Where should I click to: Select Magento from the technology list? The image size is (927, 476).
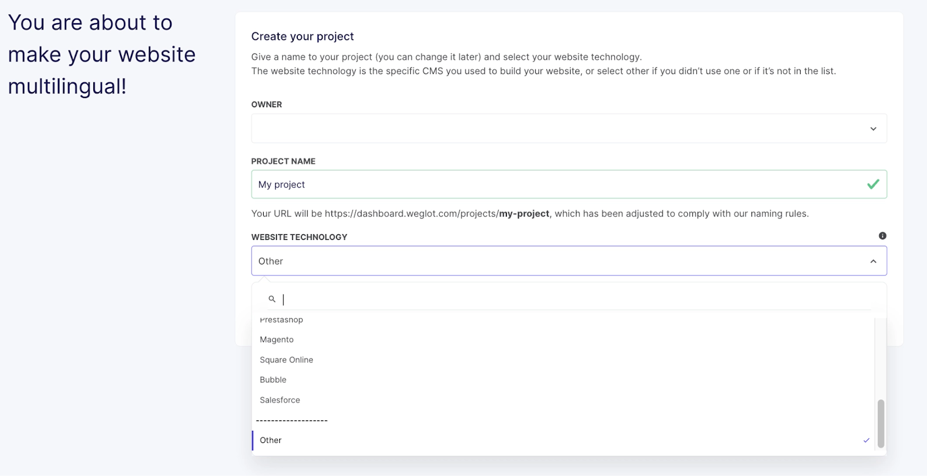(x=277, y=340)
